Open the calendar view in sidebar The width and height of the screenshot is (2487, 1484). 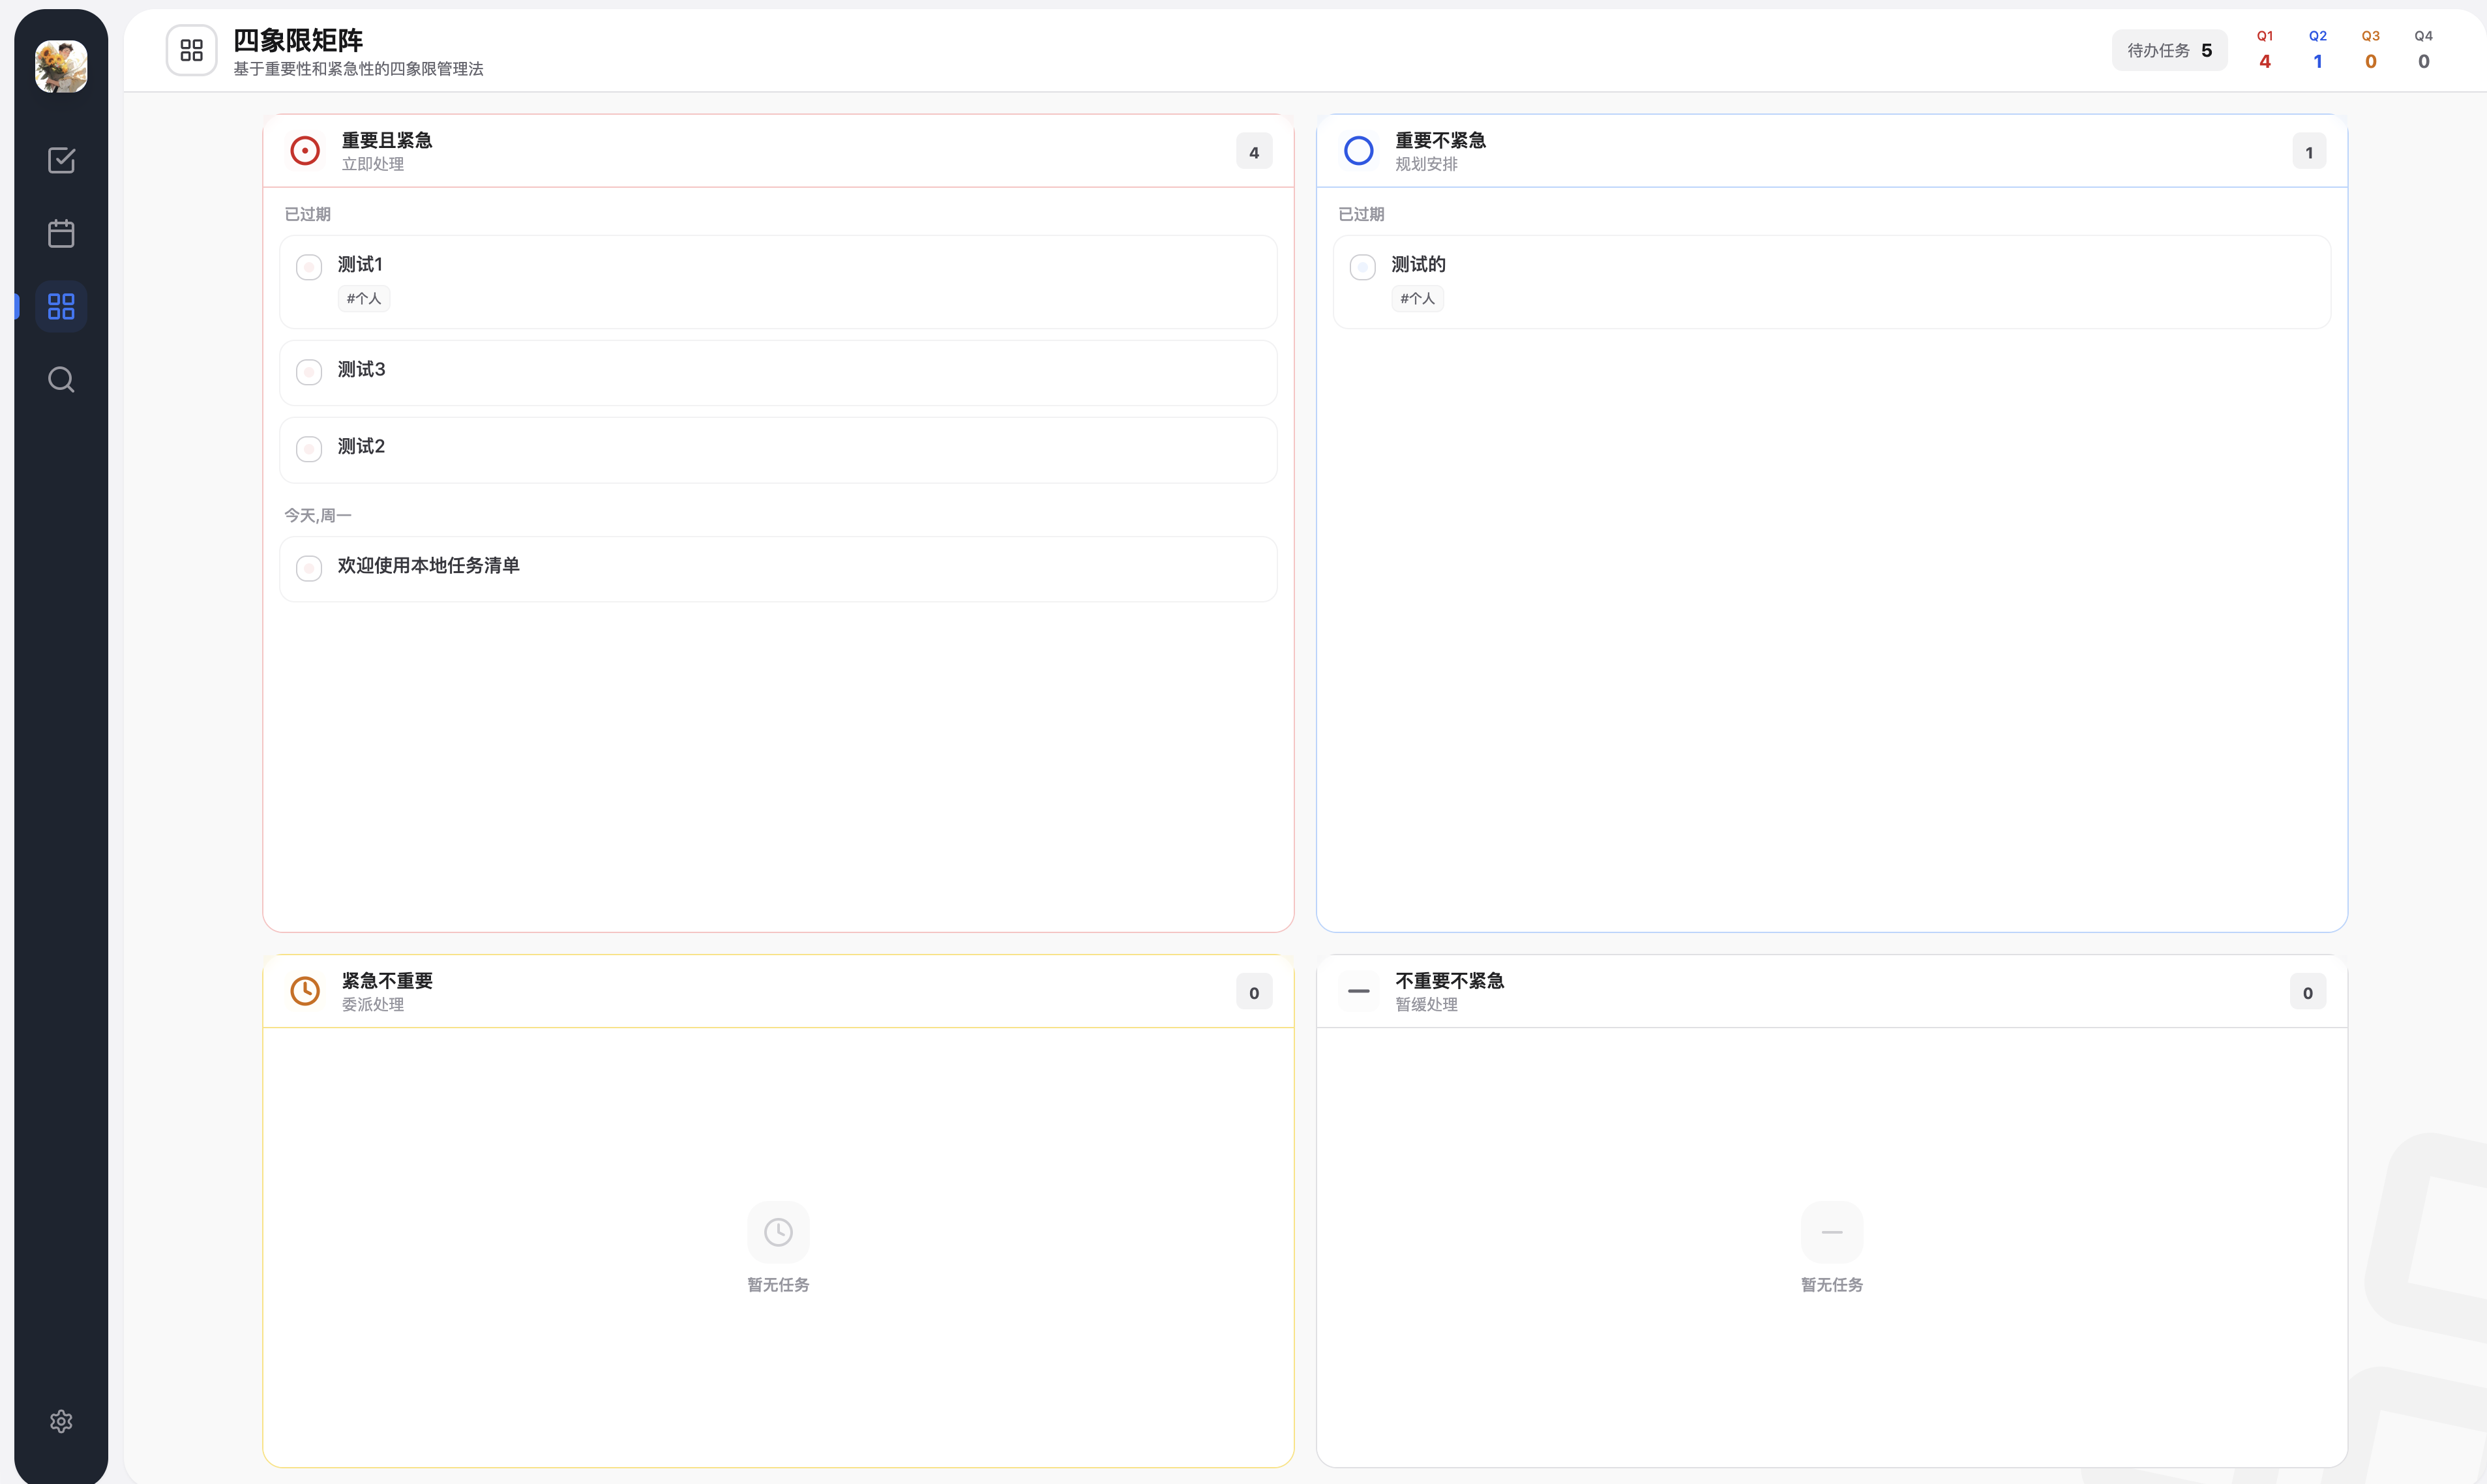pos(61,234)
